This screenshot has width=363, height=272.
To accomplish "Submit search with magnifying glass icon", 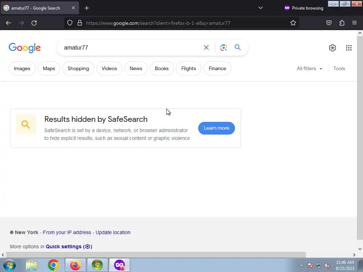I will click(x=238, y=47).
